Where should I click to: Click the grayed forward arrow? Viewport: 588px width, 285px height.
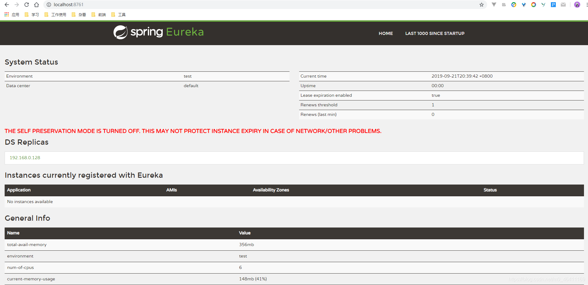coord(16,5)
